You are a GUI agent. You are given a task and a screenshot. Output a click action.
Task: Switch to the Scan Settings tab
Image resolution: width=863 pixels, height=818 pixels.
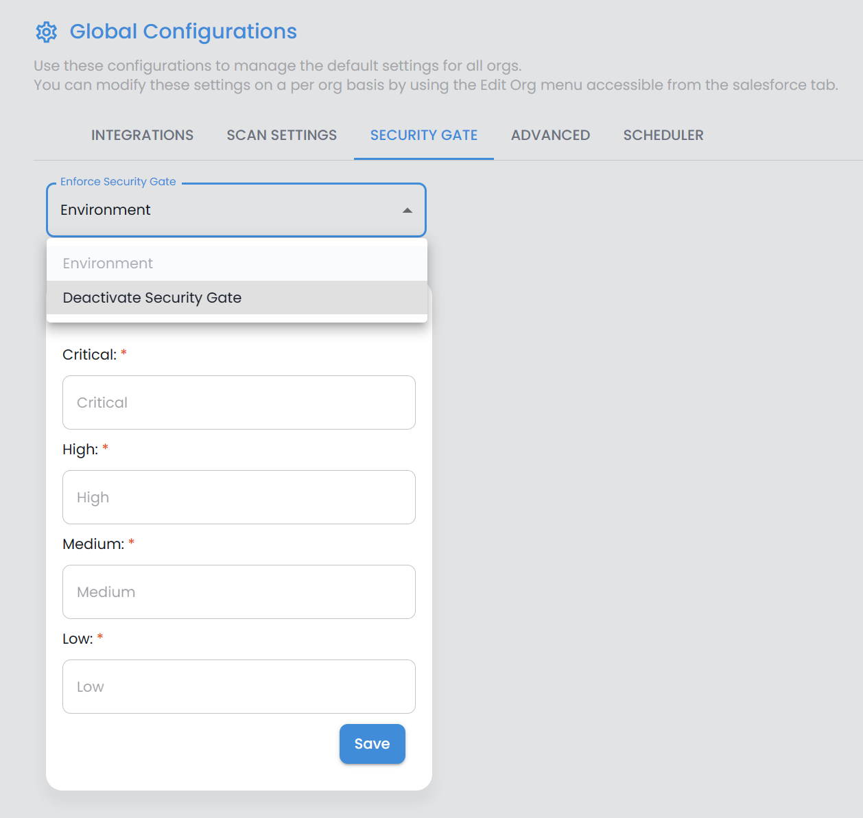281,135
